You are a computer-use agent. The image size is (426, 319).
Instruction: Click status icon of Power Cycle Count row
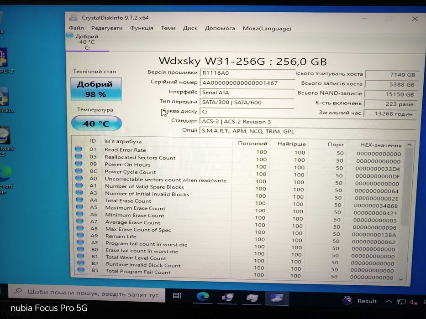coord(79,170)
